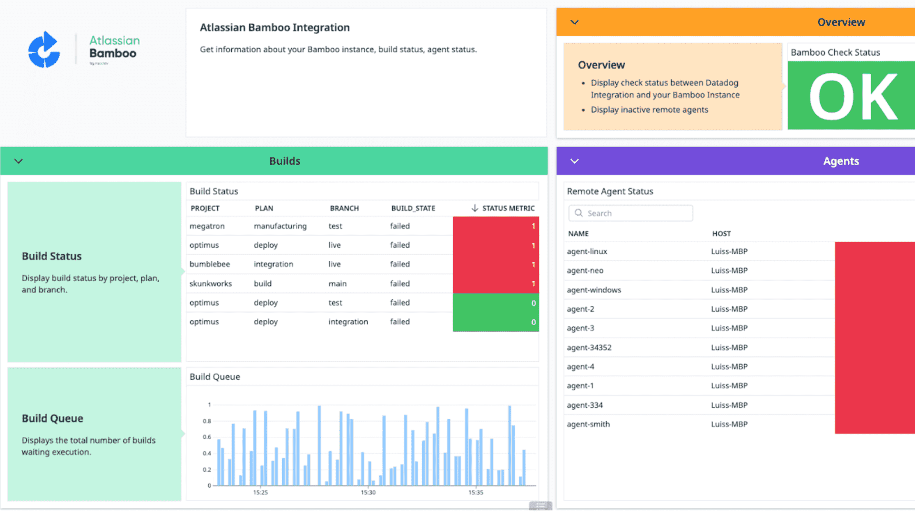Select 'bumblebee' project cell
Viewport: 915px width, 514px height.
point(210,264)
